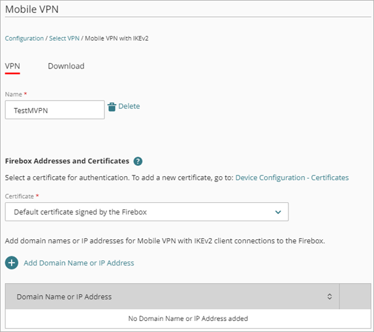374x332 pixels.
Task: Click Add Domain Name or IP Address
Action: (79, 263)
